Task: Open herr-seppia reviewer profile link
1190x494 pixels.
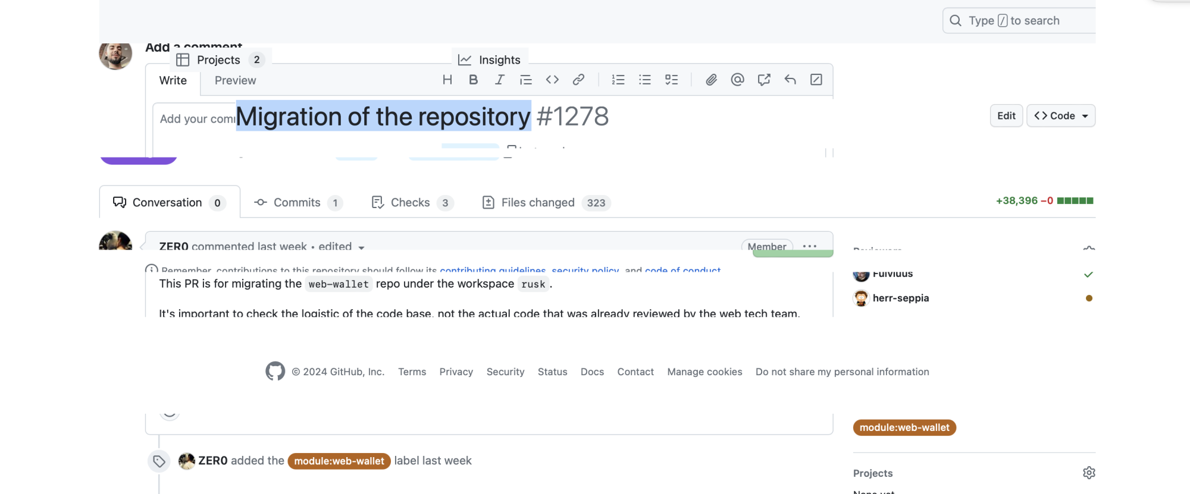Action: tap(901, 298)
